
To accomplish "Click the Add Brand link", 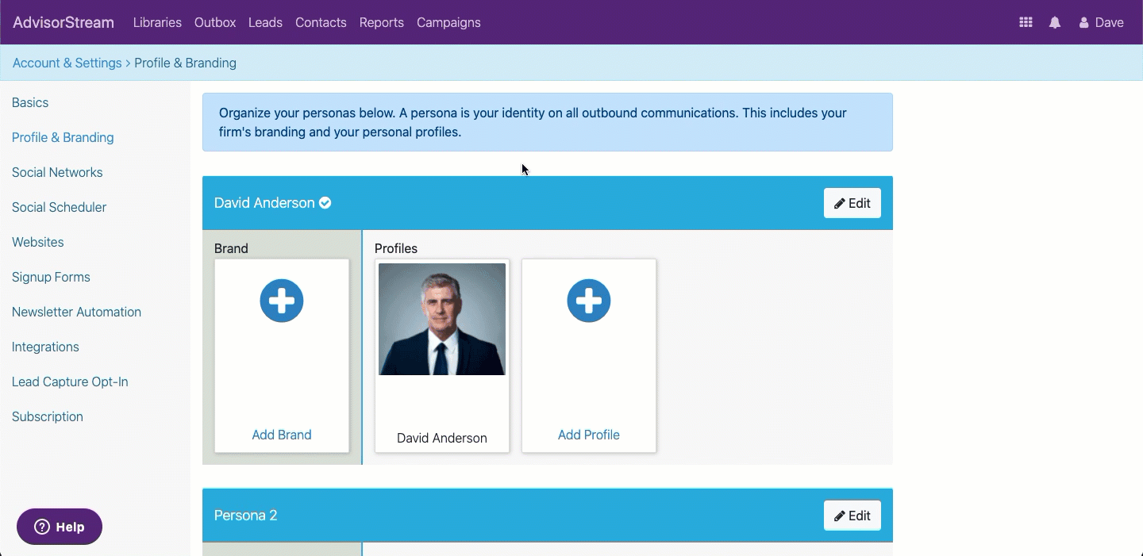I will [282, 435].
